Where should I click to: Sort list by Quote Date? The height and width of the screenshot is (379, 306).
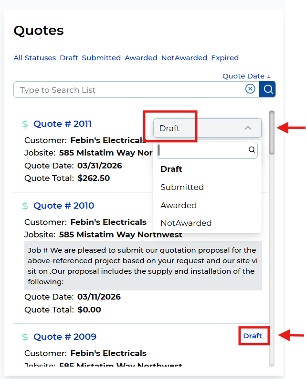coord(246,76)
